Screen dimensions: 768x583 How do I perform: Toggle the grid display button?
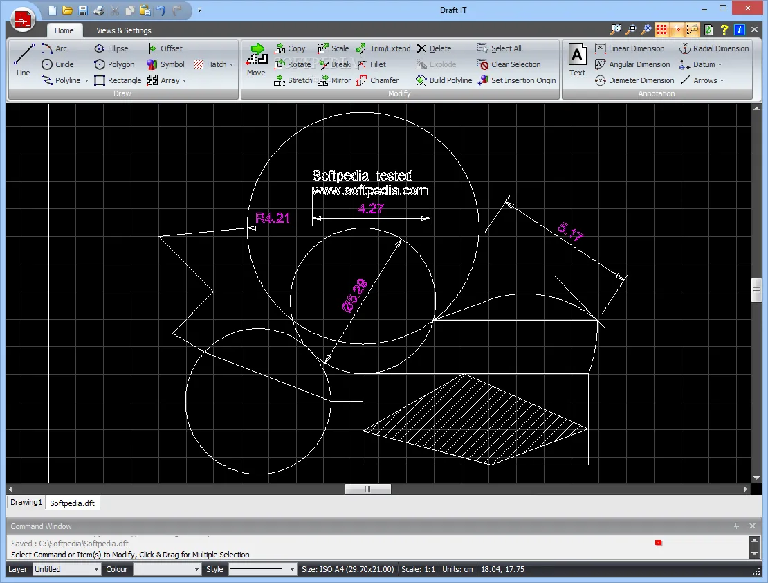(x=662, y=30)
